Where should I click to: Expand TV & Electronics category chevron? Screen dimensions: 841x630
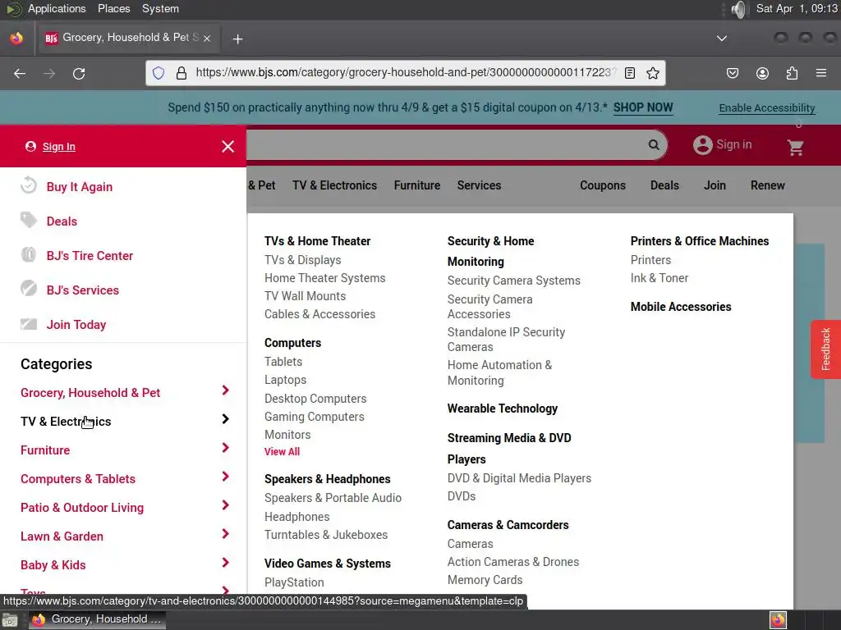click(225, 419)
